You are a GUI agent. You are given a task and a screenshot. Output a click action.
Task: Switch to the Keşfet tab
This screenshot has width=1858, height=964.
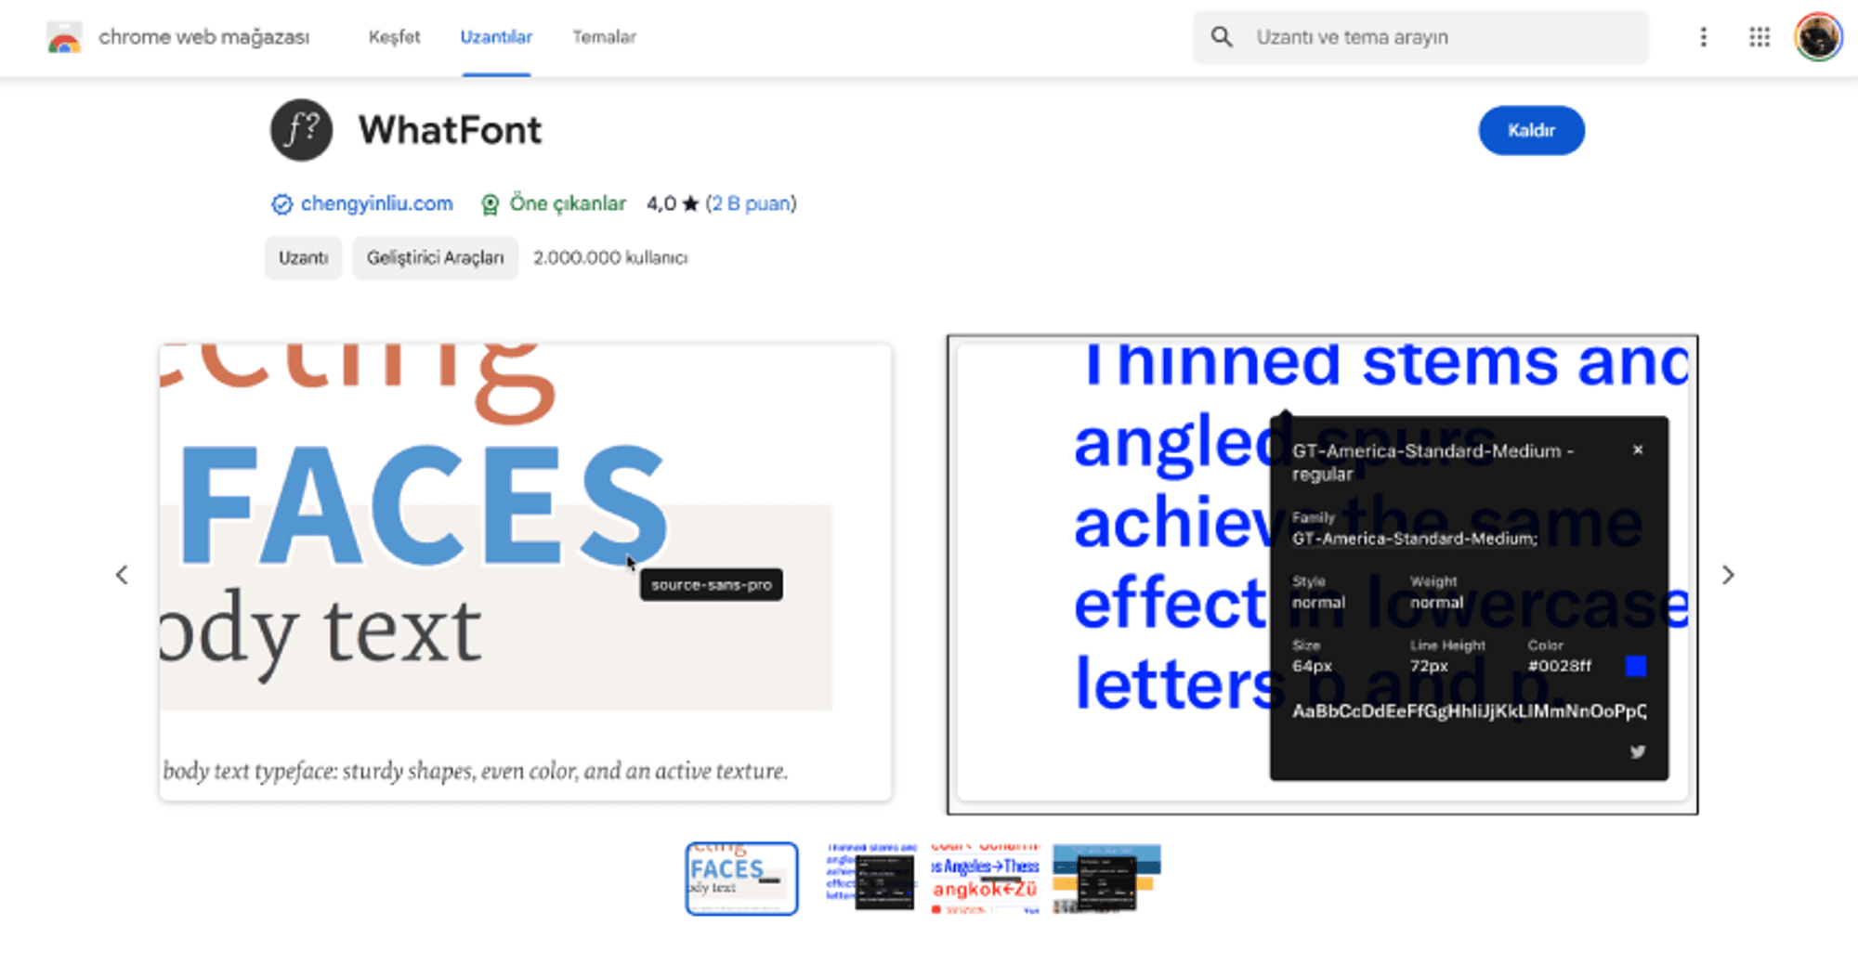tap(394, 37)
